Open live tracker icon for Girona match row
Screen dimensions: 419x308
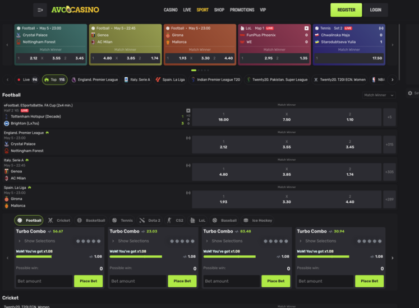click(188, 193)
